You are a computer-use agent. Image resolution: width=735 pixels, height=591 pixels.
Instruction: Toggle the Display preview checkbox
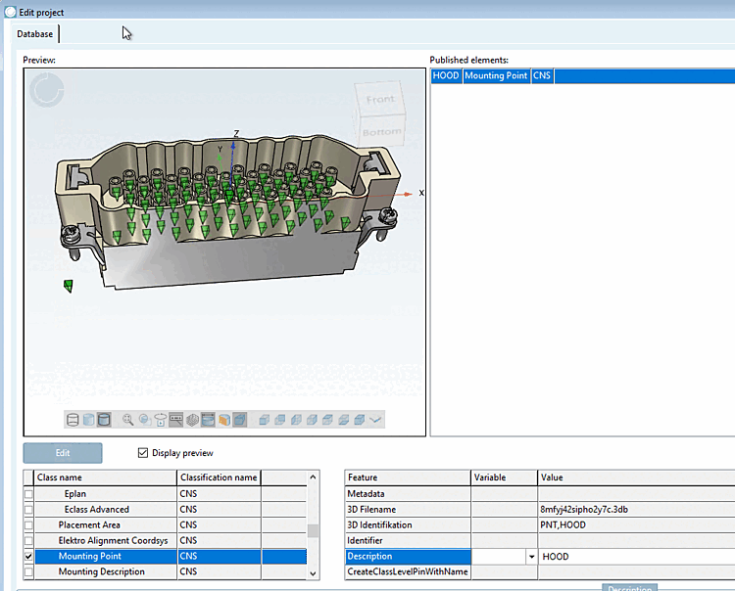click(x=144, y=453)
